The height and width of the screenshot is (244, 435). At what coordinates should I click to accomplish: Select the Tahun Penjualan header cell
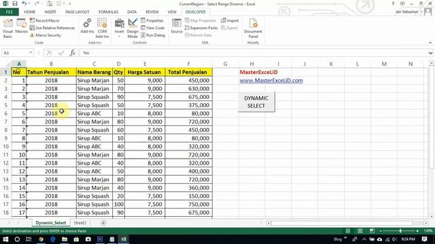click(x=51, y=73)
